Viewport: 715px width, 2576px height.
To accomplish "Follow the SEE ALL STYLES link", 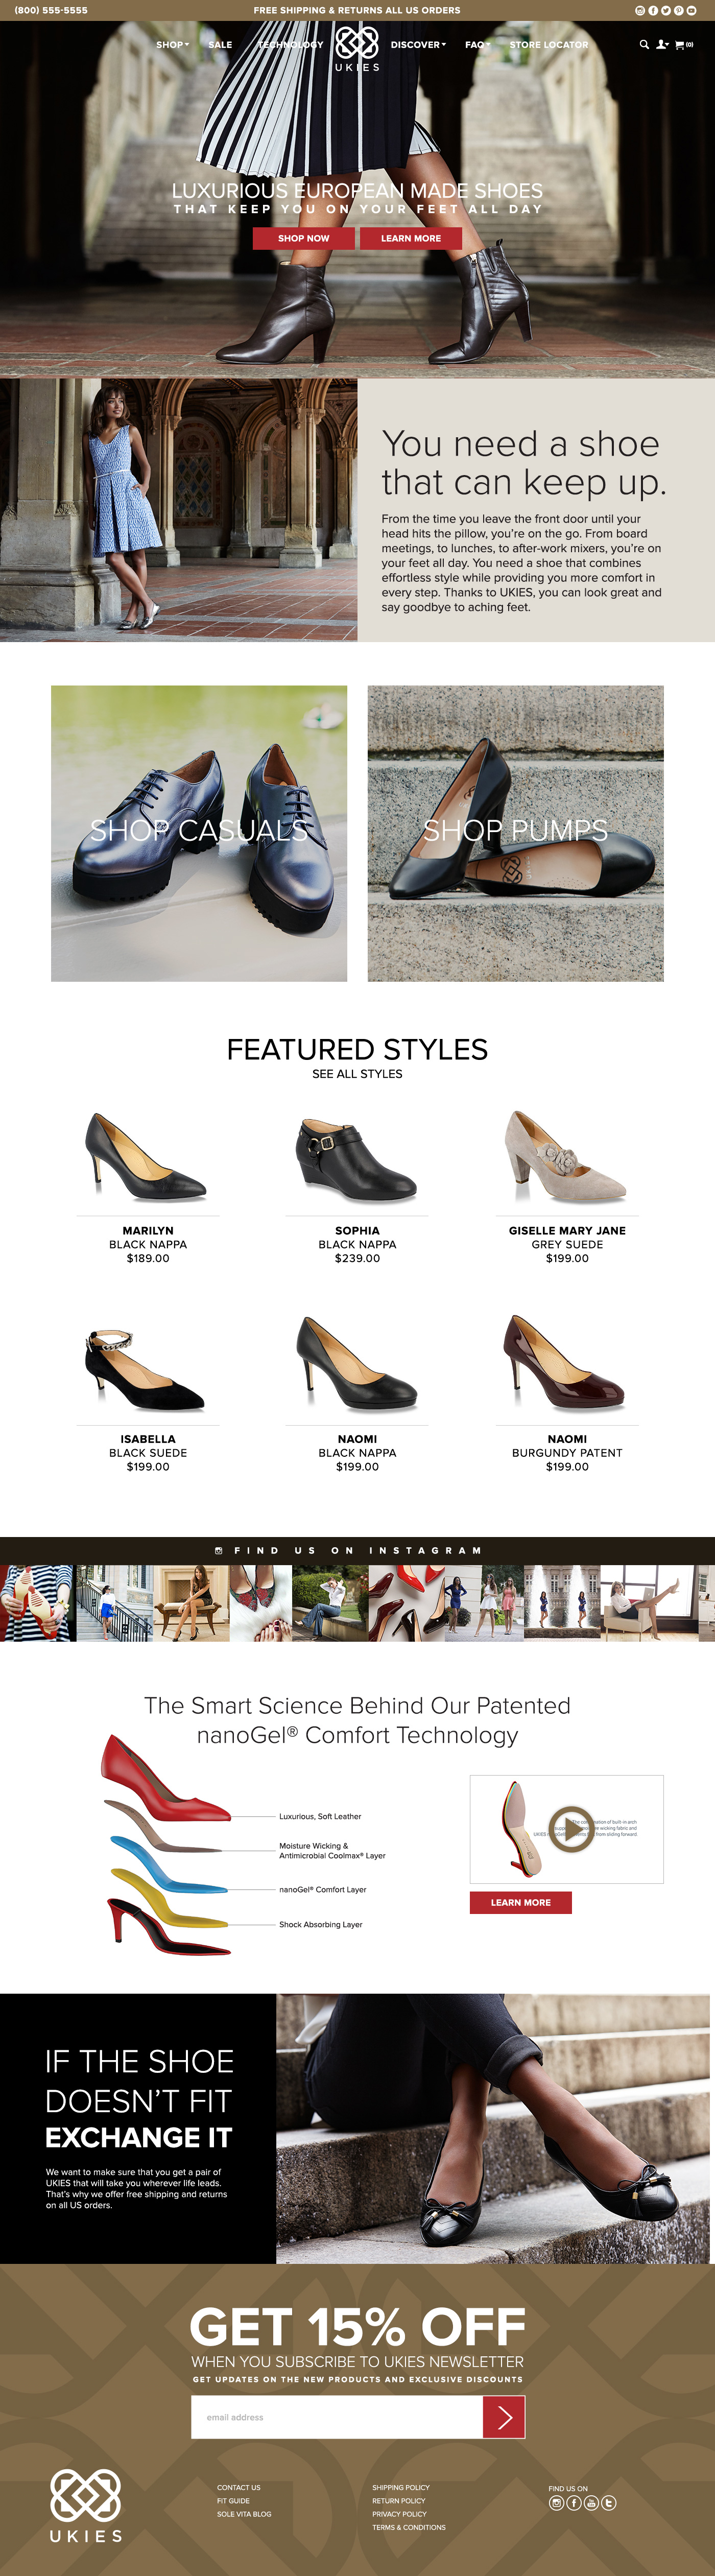I will pyautogui.click(x=357, y=1073).
